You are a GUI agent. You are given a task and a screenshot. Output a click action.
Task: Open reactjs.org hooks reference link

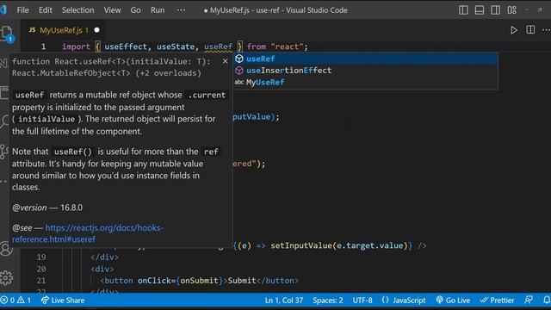[x=88, y=233]
